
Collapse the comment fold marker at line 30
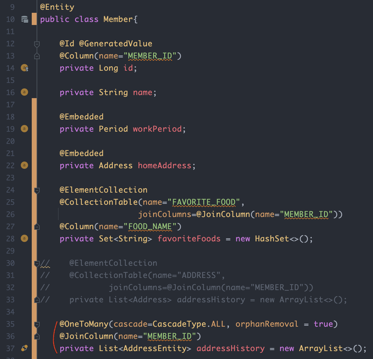coord(37,264)
